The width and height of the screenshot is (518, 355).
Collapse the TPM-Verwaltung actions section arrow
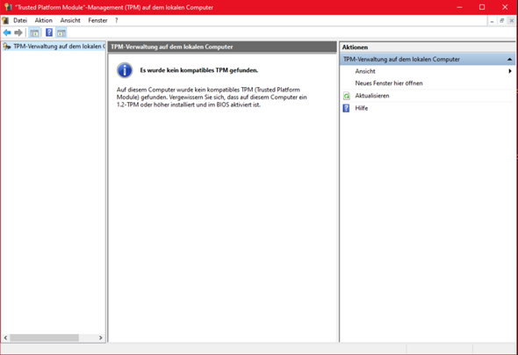tap(509, 60)
